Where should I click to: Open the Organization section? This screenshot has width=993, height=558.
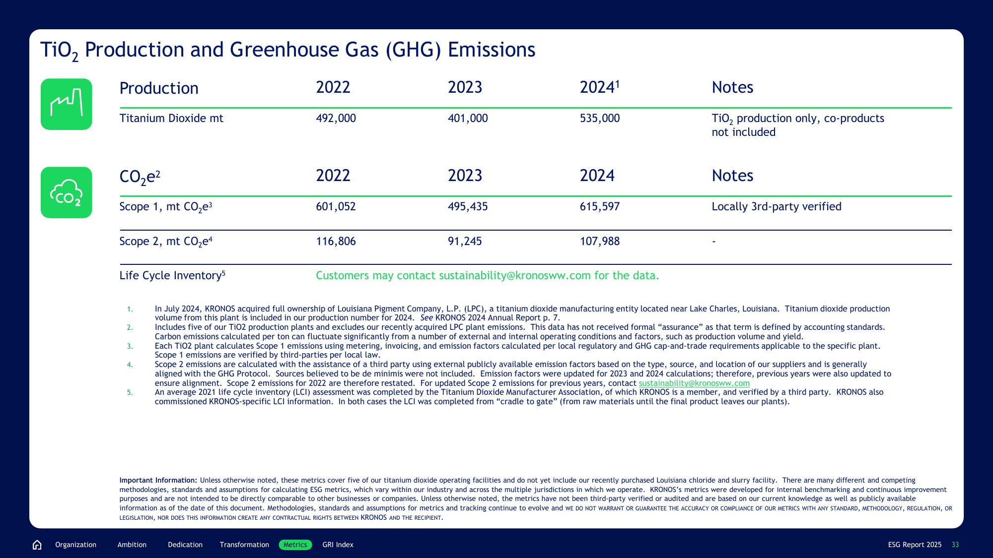pyautogui.click(x=76, y=545)
